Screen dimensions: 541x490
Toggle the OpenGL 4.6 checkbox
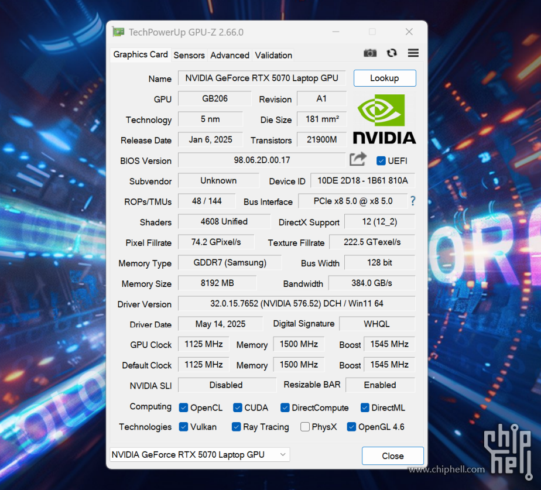pyautogui.click(x=351, y=427)
